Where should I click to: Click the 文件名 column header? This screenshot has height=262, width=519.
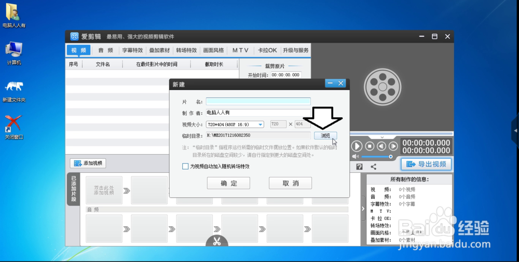point(103,64)
